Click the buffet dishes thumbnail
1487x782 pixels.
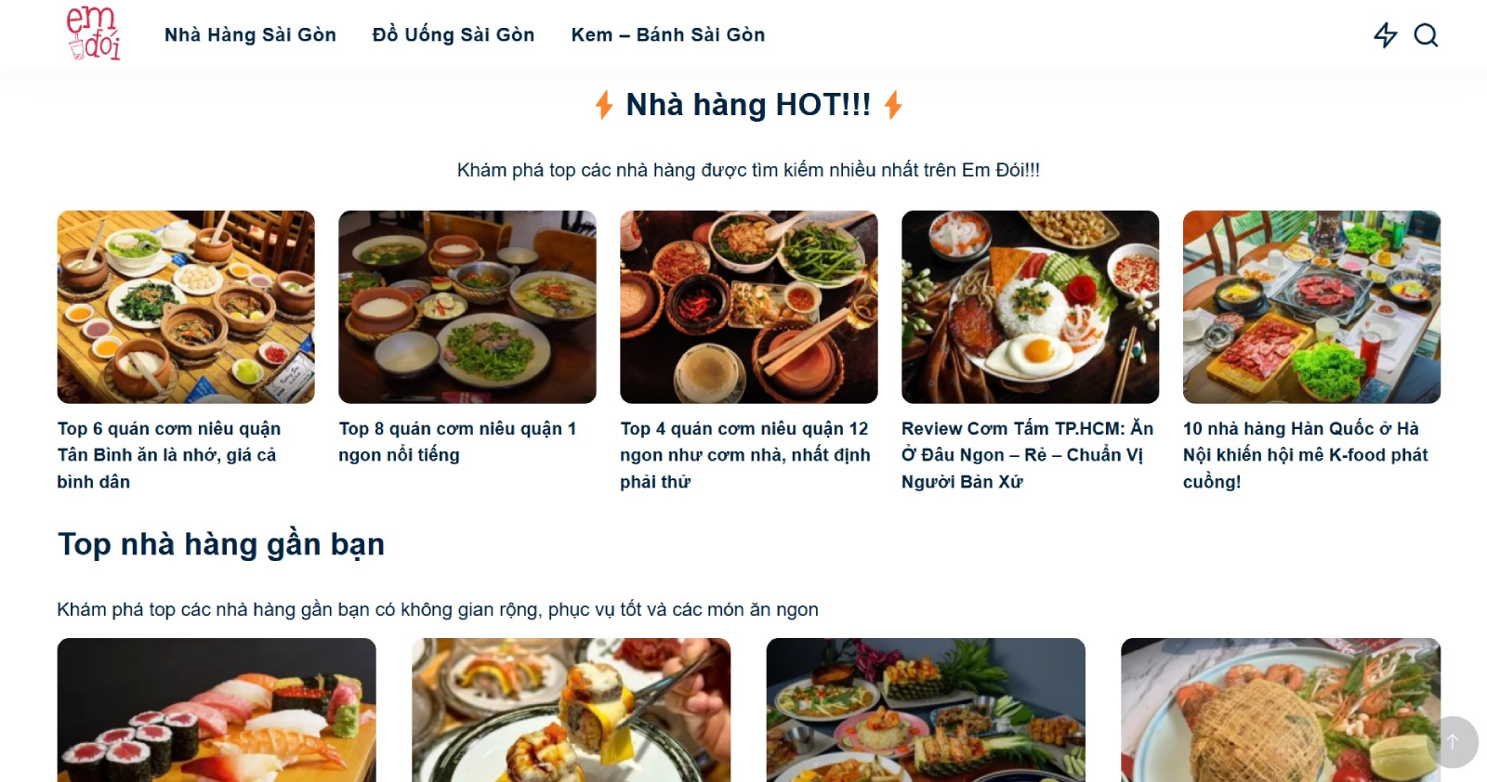[926, 710]
